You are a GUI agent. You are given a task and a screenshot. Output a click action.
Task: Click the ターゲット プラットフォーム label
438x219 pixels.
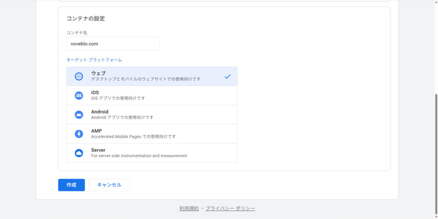click(x=94, y=60)
